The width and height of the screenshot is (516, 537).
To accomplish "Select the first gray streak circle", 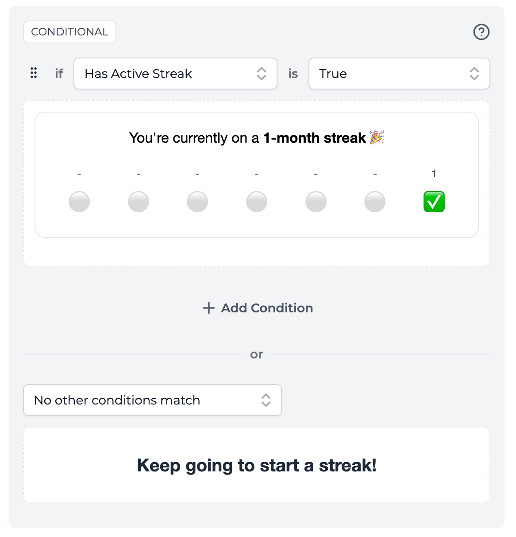I will click(79, 202).
